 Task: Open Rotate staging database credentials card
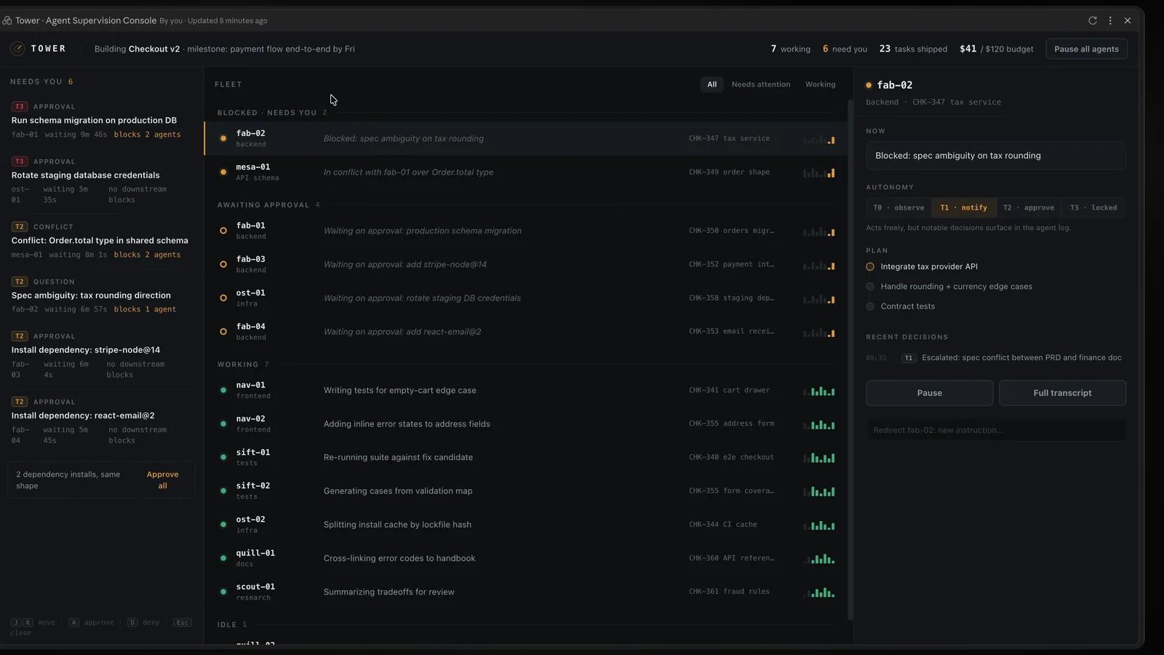(x=101, y=180)
